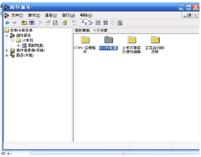Screen dimensions: 201x157
Task: Open the 文件(F) menu
Action: 17,16
